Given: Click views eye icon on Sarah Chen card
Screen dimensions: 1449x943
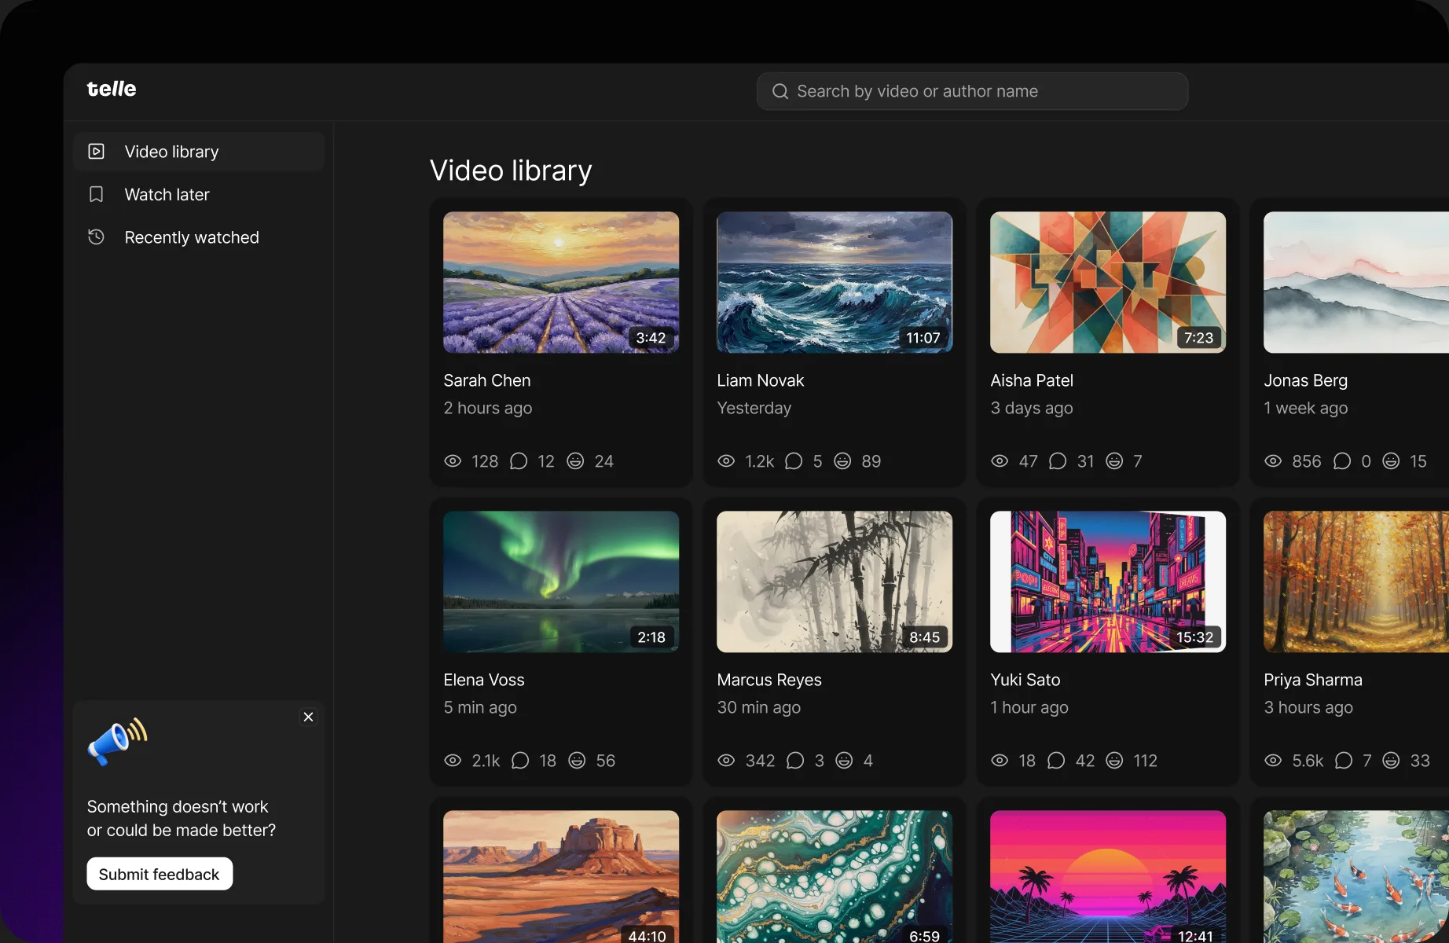Looking at the screenshot, I should coord(453,461).
